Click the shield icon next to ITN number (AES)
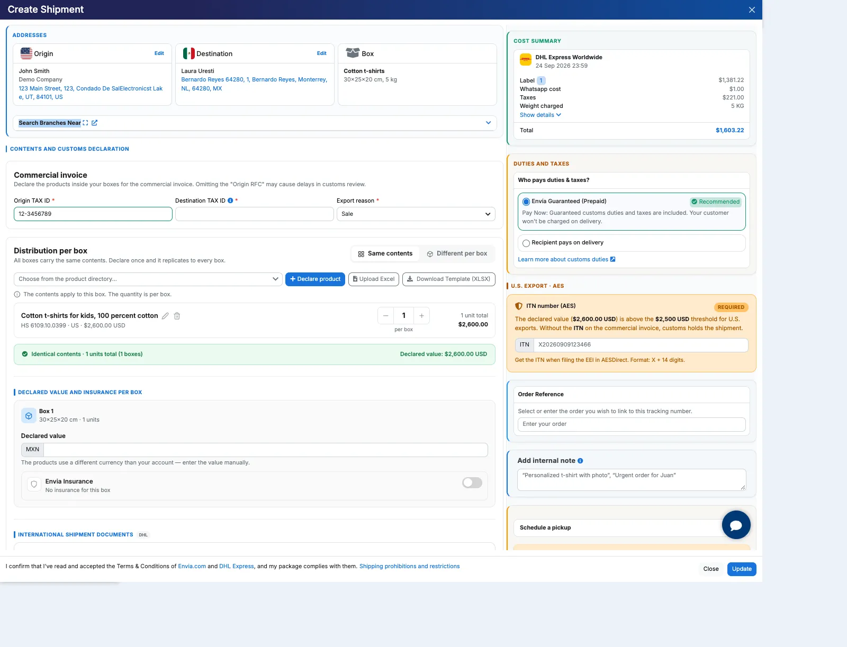 pos(519,306)
